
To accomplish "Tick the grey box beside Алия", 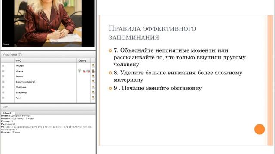I will pyautogui.click(x=3, y=98).
